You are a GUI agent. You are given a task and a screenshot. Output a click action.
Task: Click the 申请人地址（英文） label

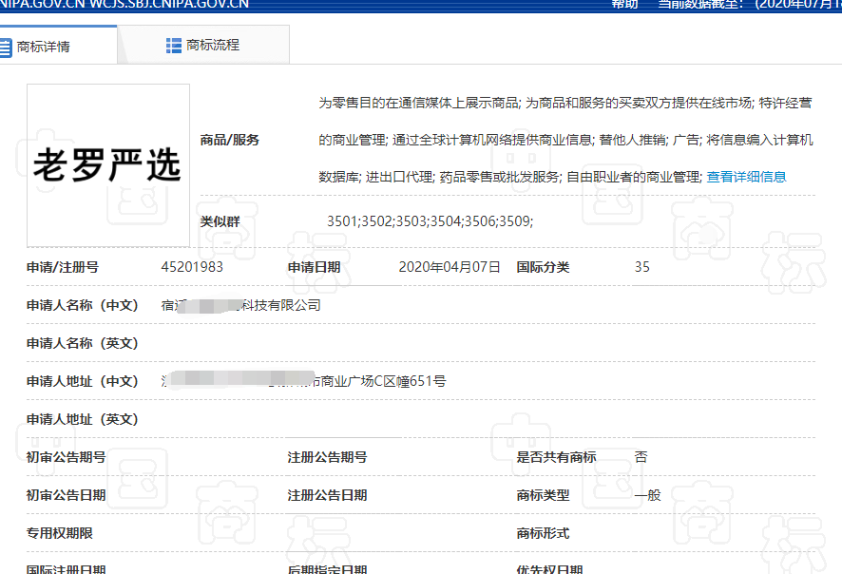(82, 419)
